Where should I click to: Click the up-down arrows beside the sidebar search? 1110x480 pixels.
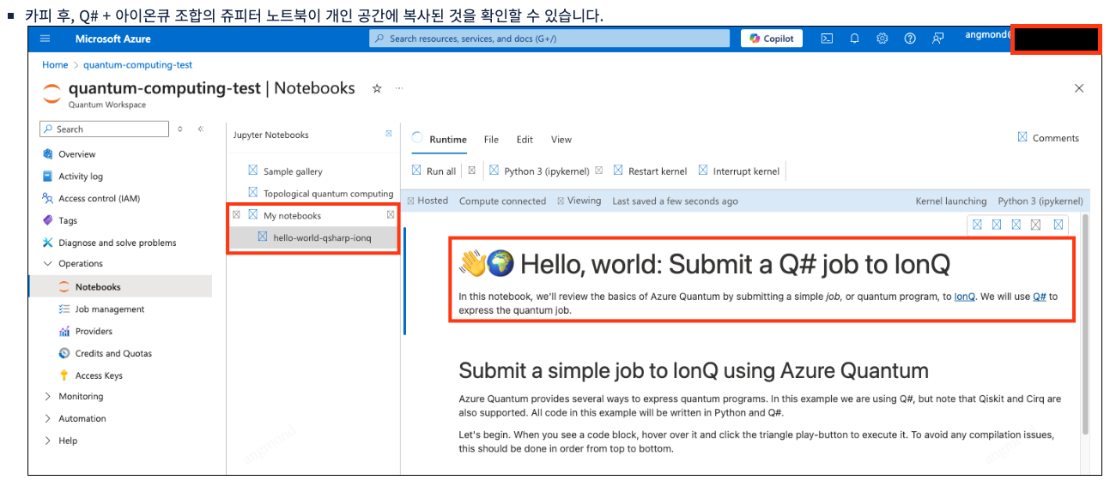(180, 129)
